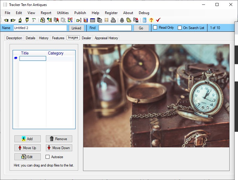Click the Name field containing Untitled 2

point(40,28)
